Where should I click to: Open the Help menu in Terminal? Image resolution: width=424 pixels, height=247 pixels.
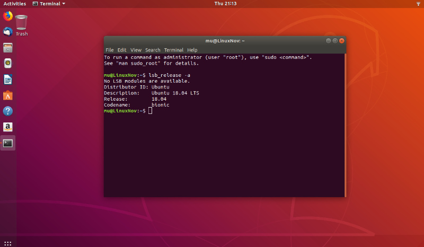[192, 50]
